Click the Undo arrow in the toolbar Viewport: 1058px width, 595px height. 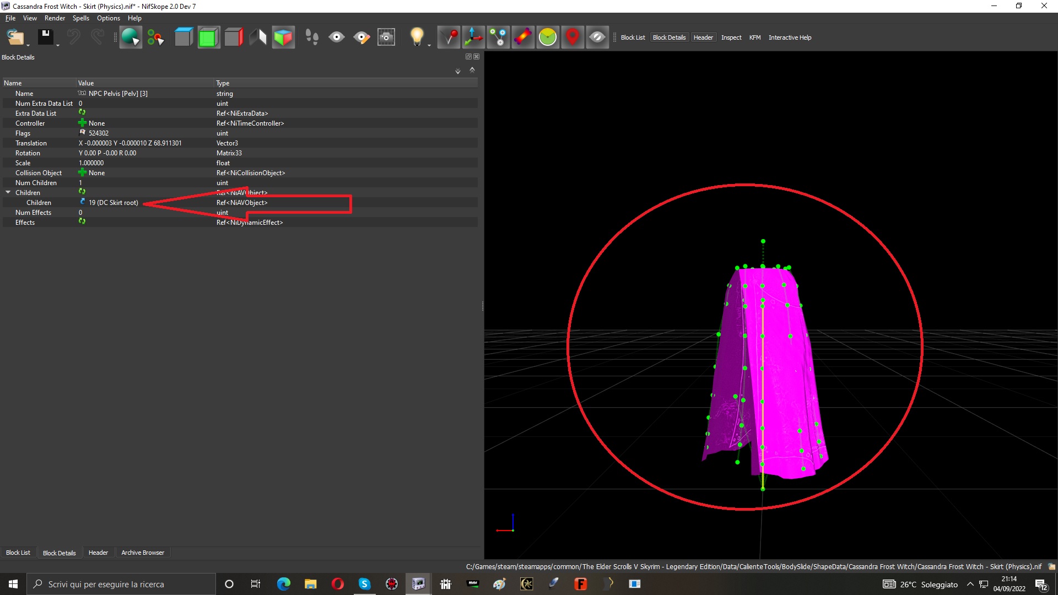point(73,37)
